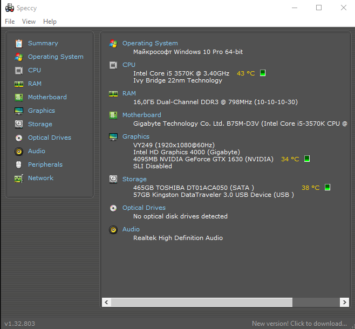Click '4095MB NVIDIA GeForce GTX 1630' text
Screen dimensions: 355x329
pyautogui.click(x=188, y=159)
